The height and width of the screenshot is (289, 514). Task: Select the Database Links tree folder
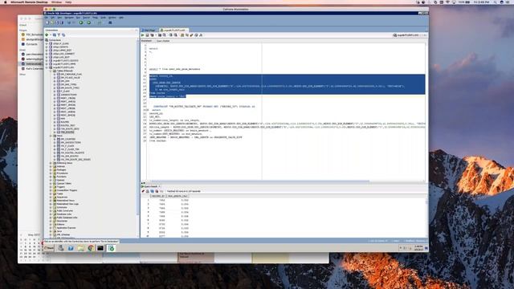[64, 214]
